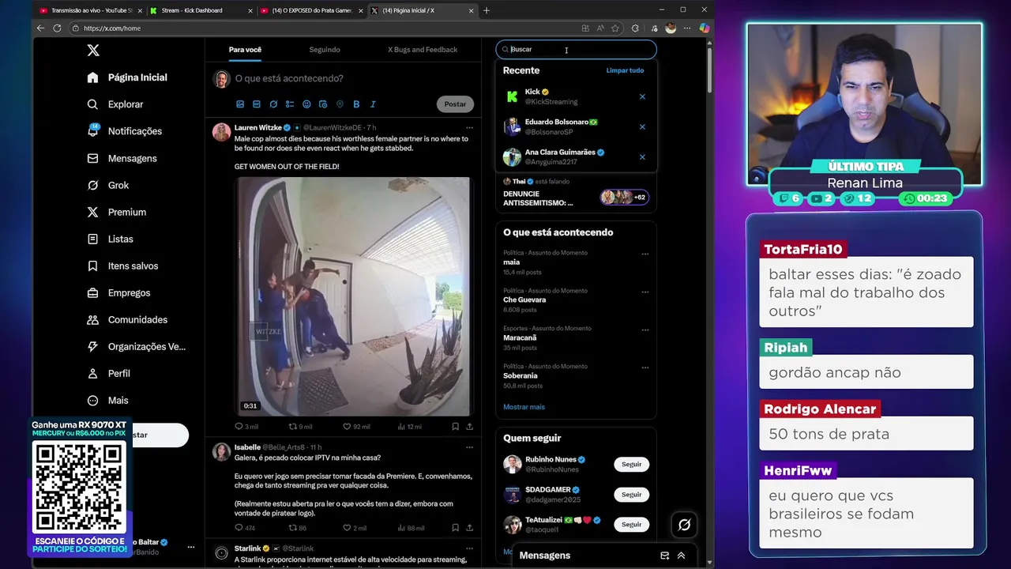Open Mensagens in the sidebar
Screen dimensions: 1011x569
point(122,158)
